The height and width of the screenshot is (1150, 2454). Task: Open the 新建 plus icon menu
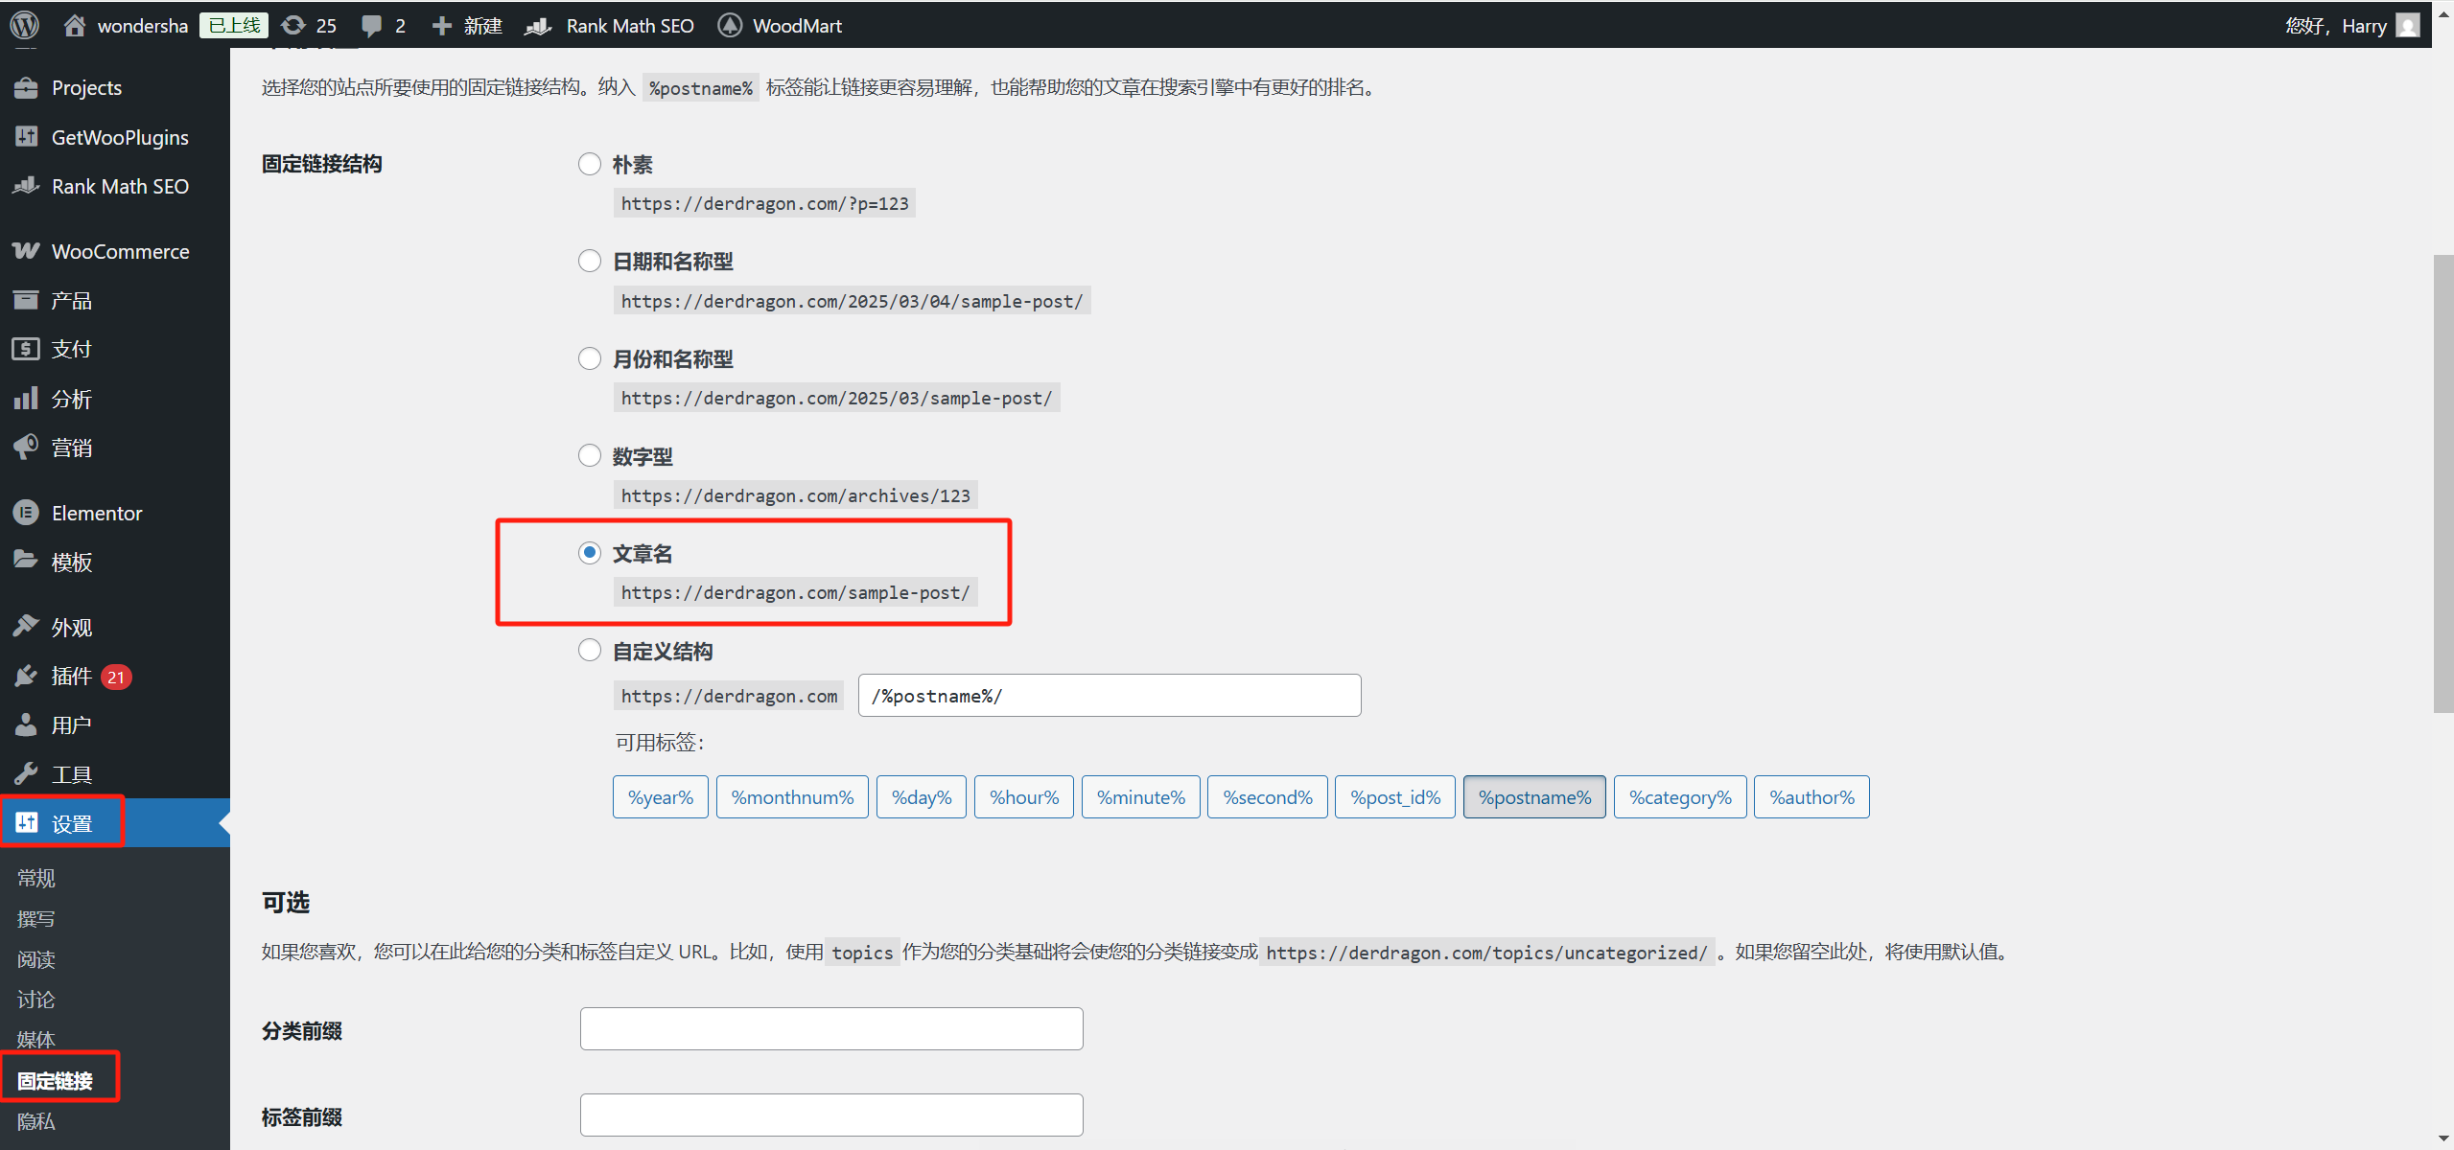click(x=466, y=25)
